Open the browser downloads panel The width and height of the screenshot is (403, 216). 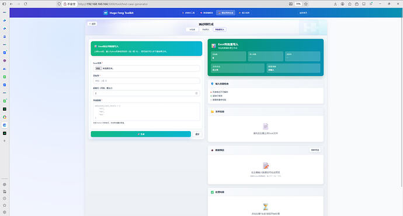[x=335, y=4]
